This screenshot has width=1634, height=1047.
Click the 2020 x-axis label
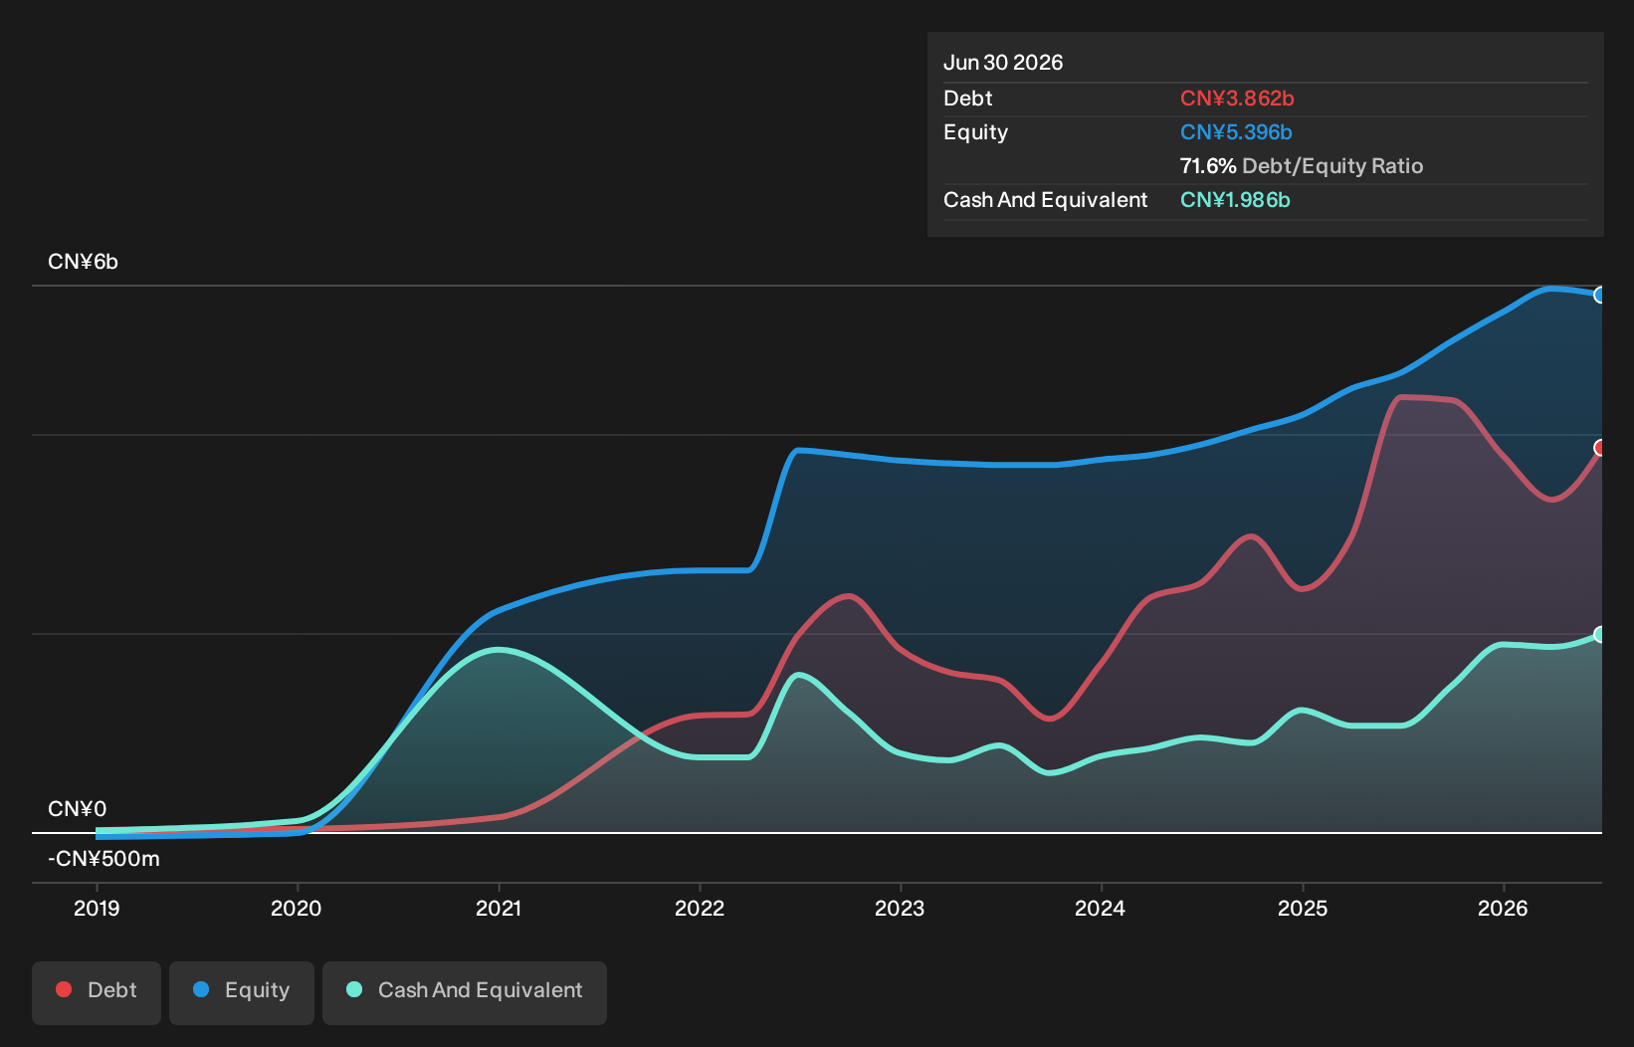pyautogui.click(x=297, y=909)
